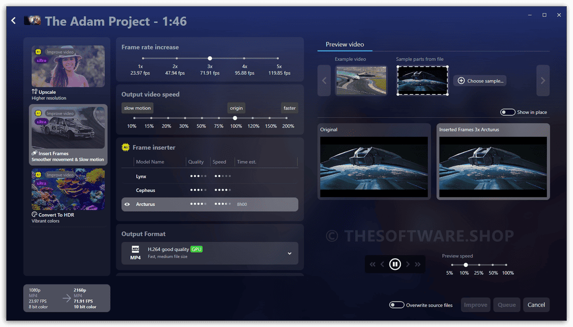Toggle preview eye for Arcturus model

(127, 204)
